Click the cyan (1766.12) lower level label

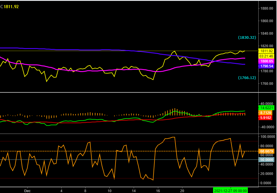pos(247,78)
